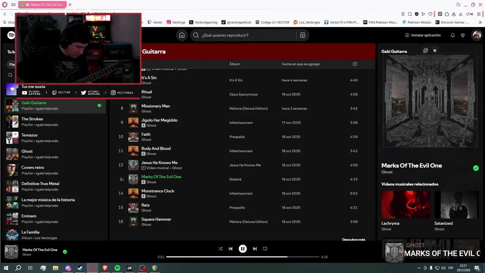
Task: Skip to the next track
Action: (x=255, y=249)
